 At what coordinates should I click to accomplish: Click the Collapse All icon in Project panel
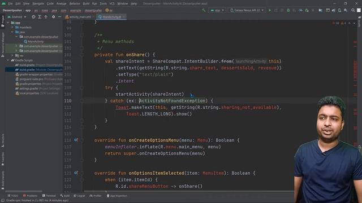pyautogui.click(x=46, y=17)
